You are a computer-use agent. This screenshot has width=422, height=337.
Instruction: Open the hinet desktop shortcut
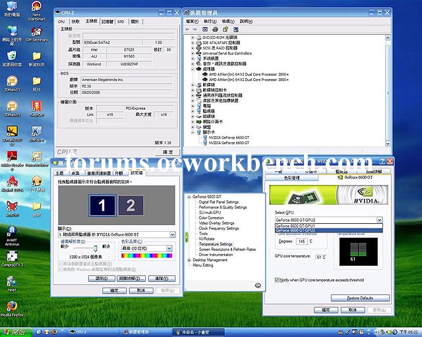point(12,284)
